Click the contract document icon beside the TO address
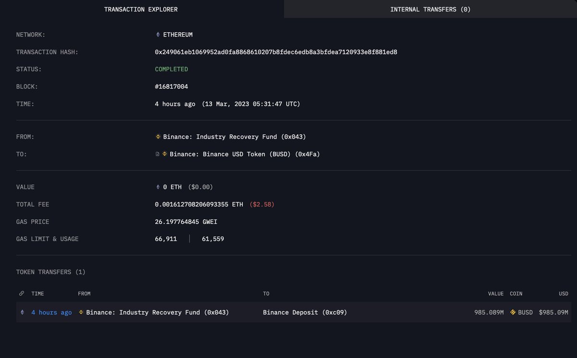577x358 pixels. point(157,153)
